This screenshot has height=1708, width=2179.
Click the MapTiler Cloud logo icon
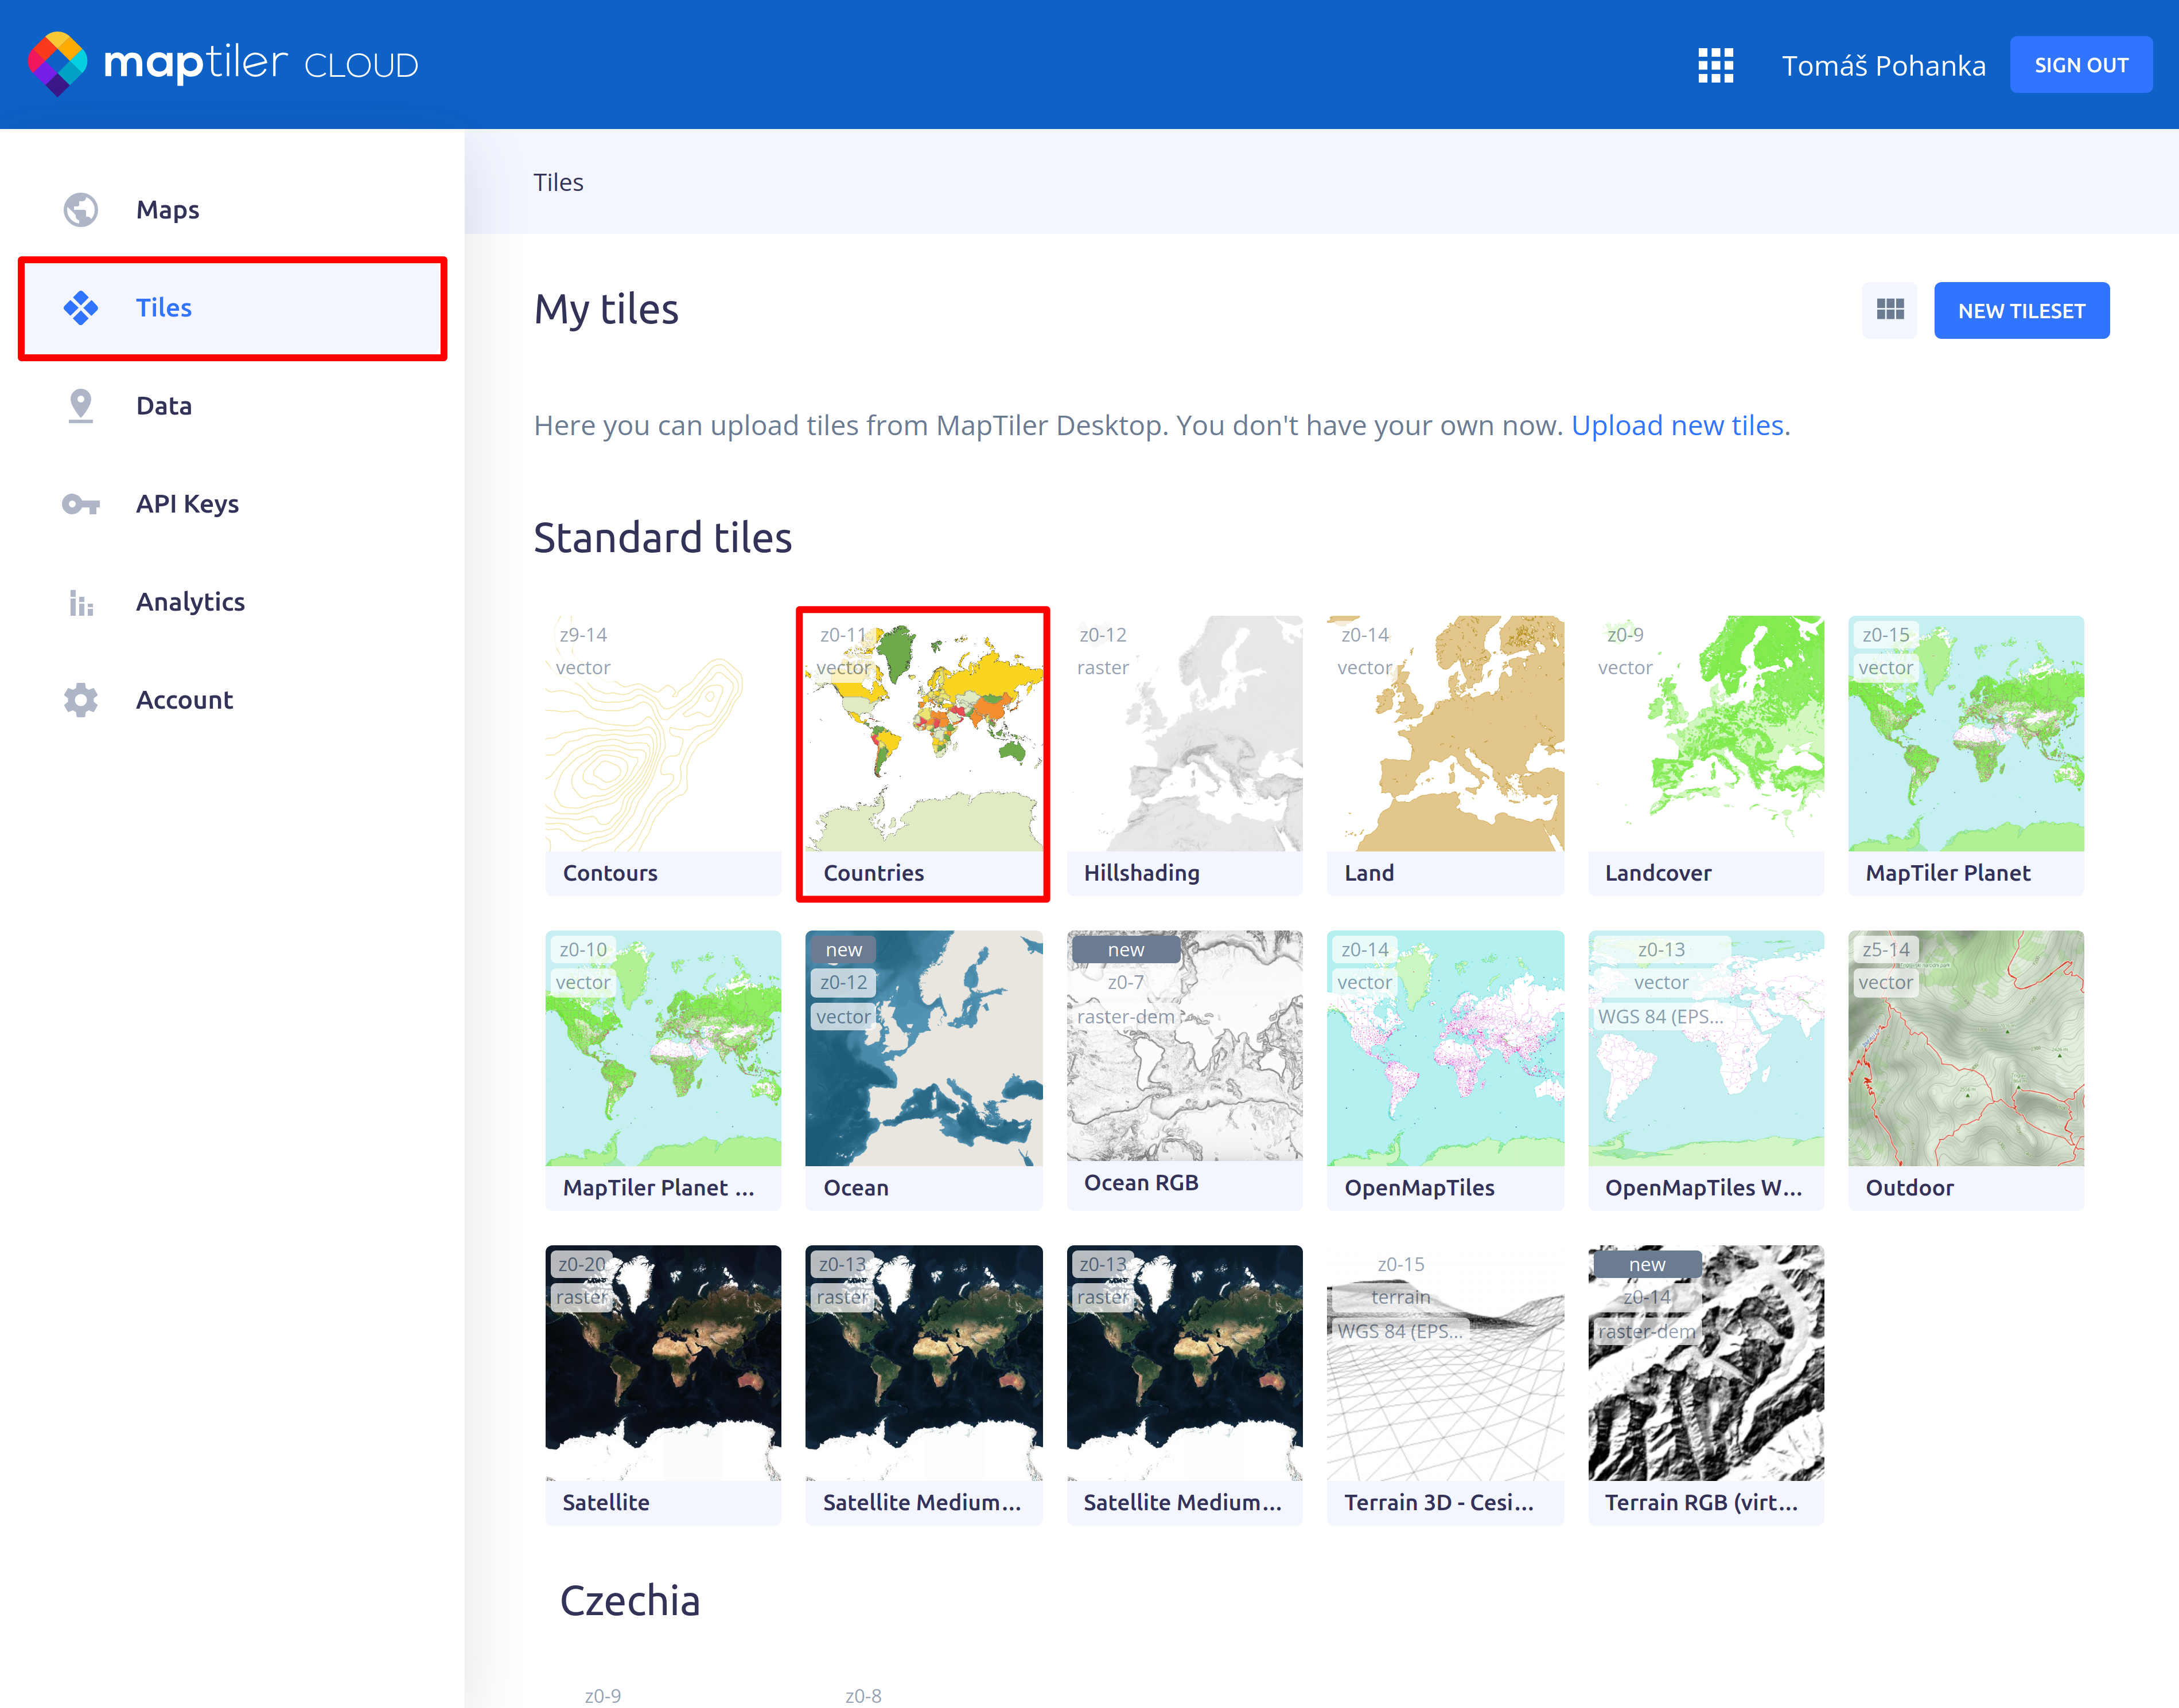[x=57, y=63]
